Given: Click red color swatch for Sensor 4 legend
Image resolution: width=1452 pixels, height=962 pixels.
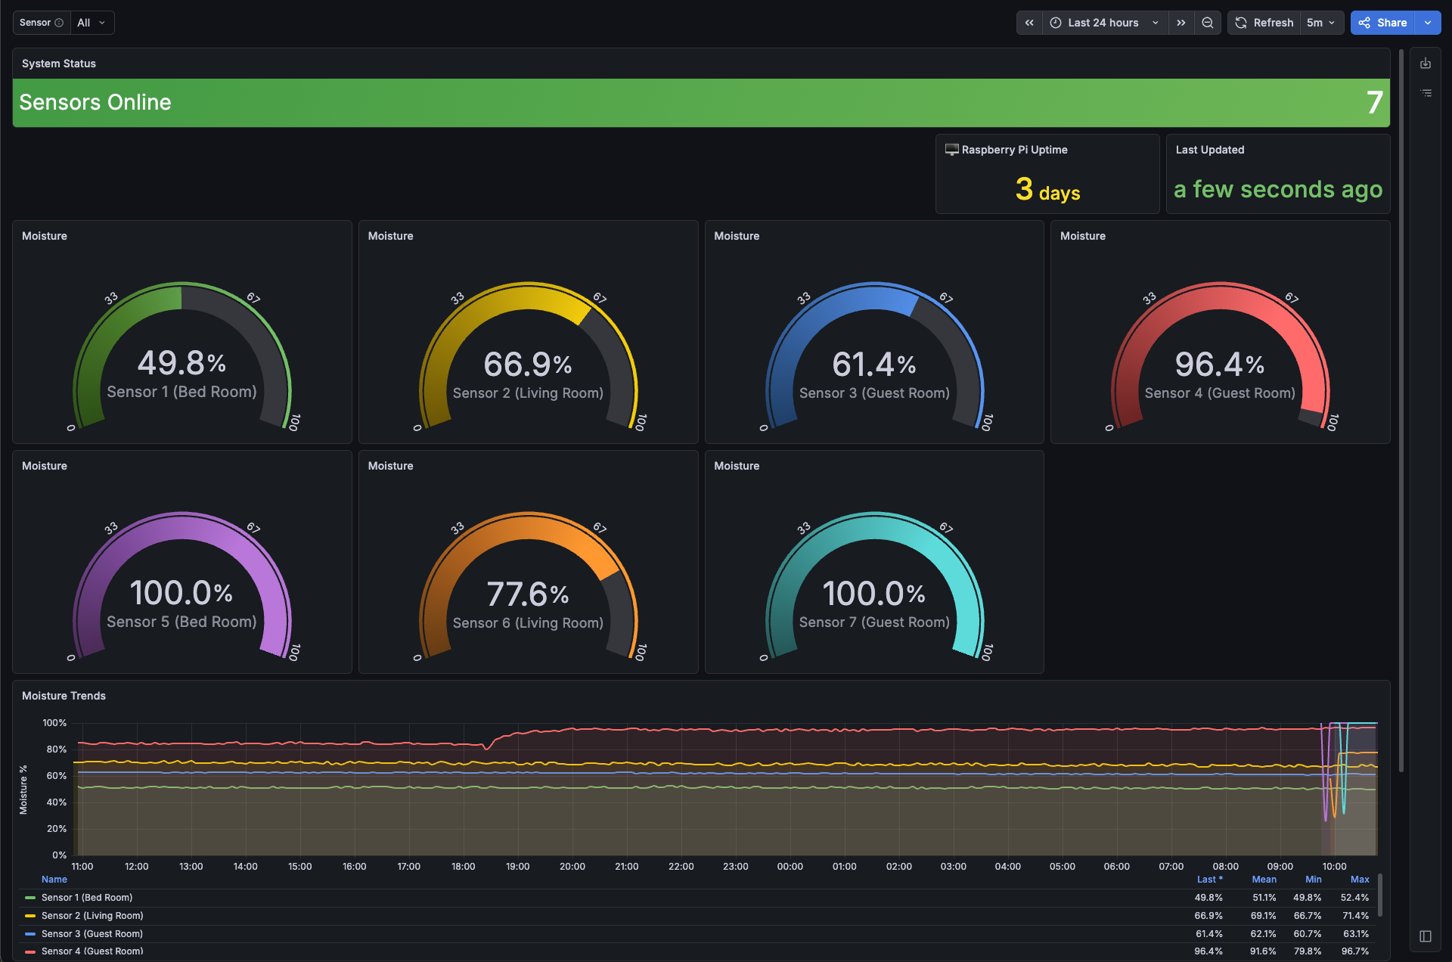Looking at the screenshot, I should (30, 951).
